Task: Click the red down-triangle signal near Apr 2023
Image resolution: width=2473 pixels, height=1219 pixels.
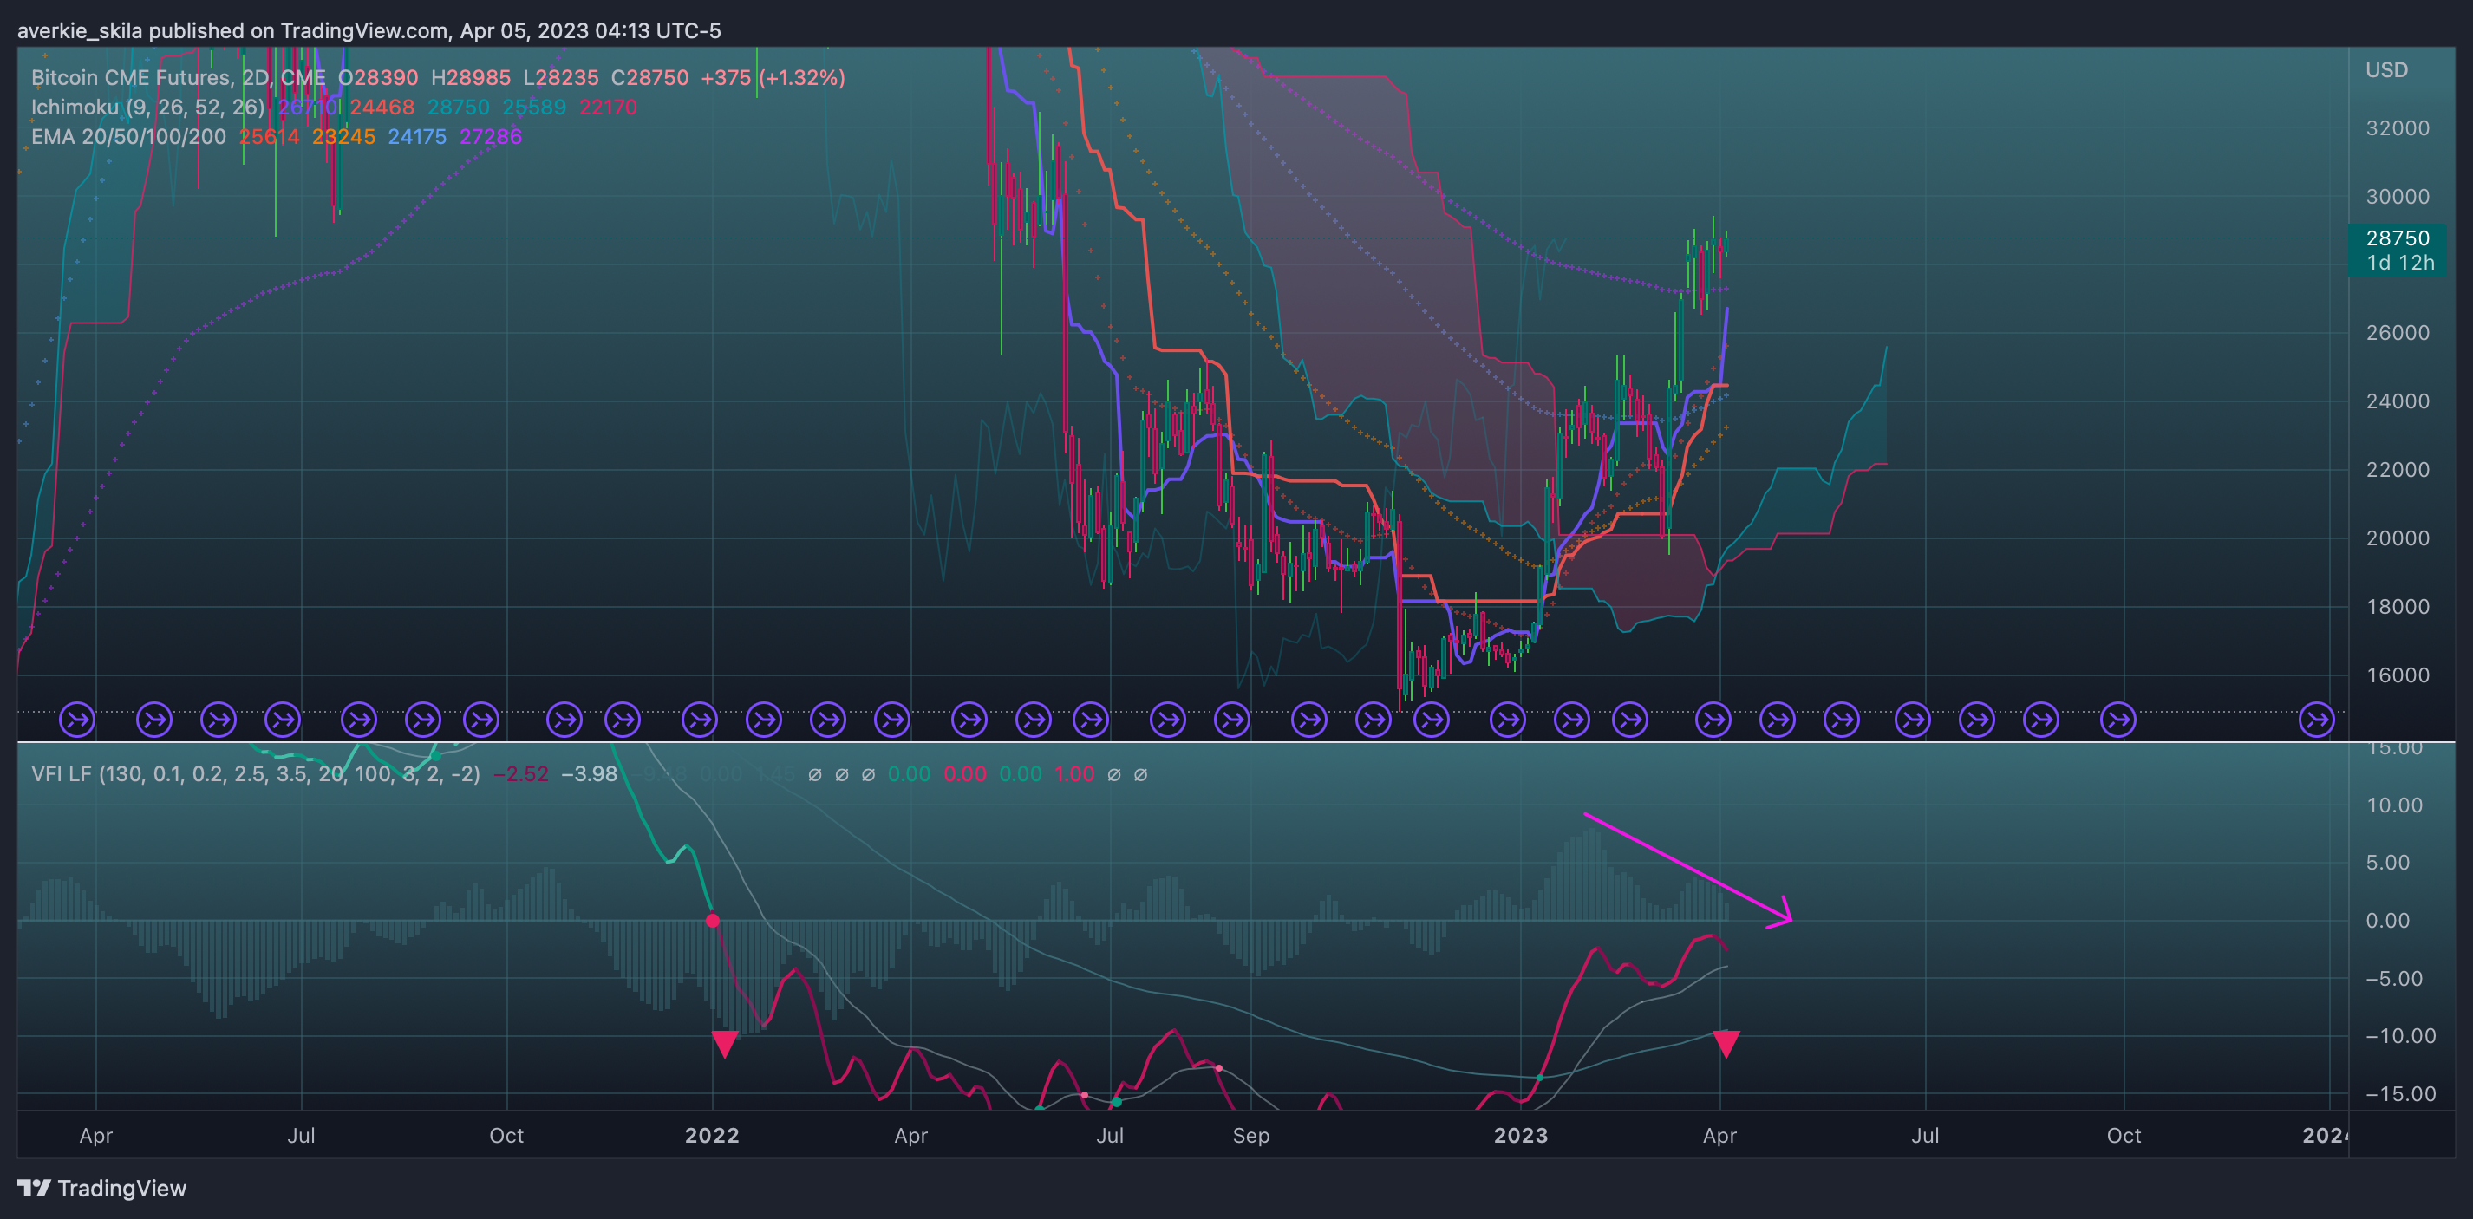Action: click(1726, 1043)
